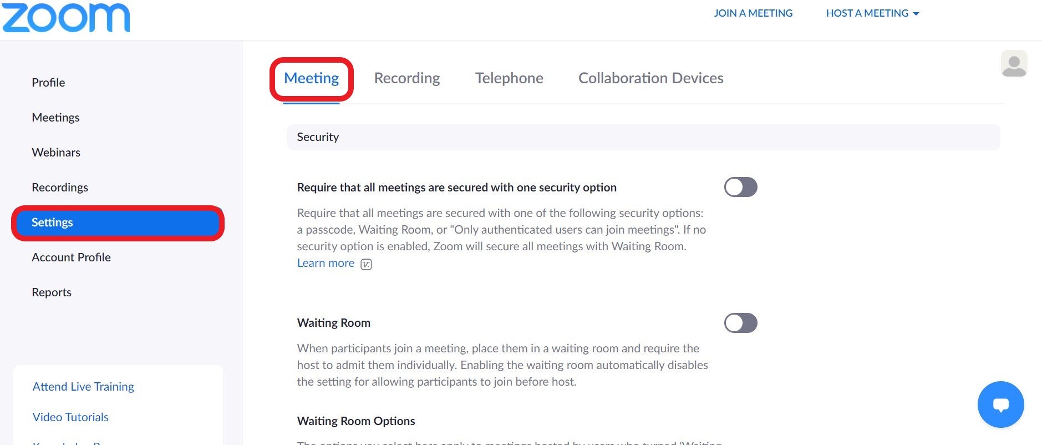Select the Meeting tab
Viewport: 1042px width, 445px height.
coord(311,78)
